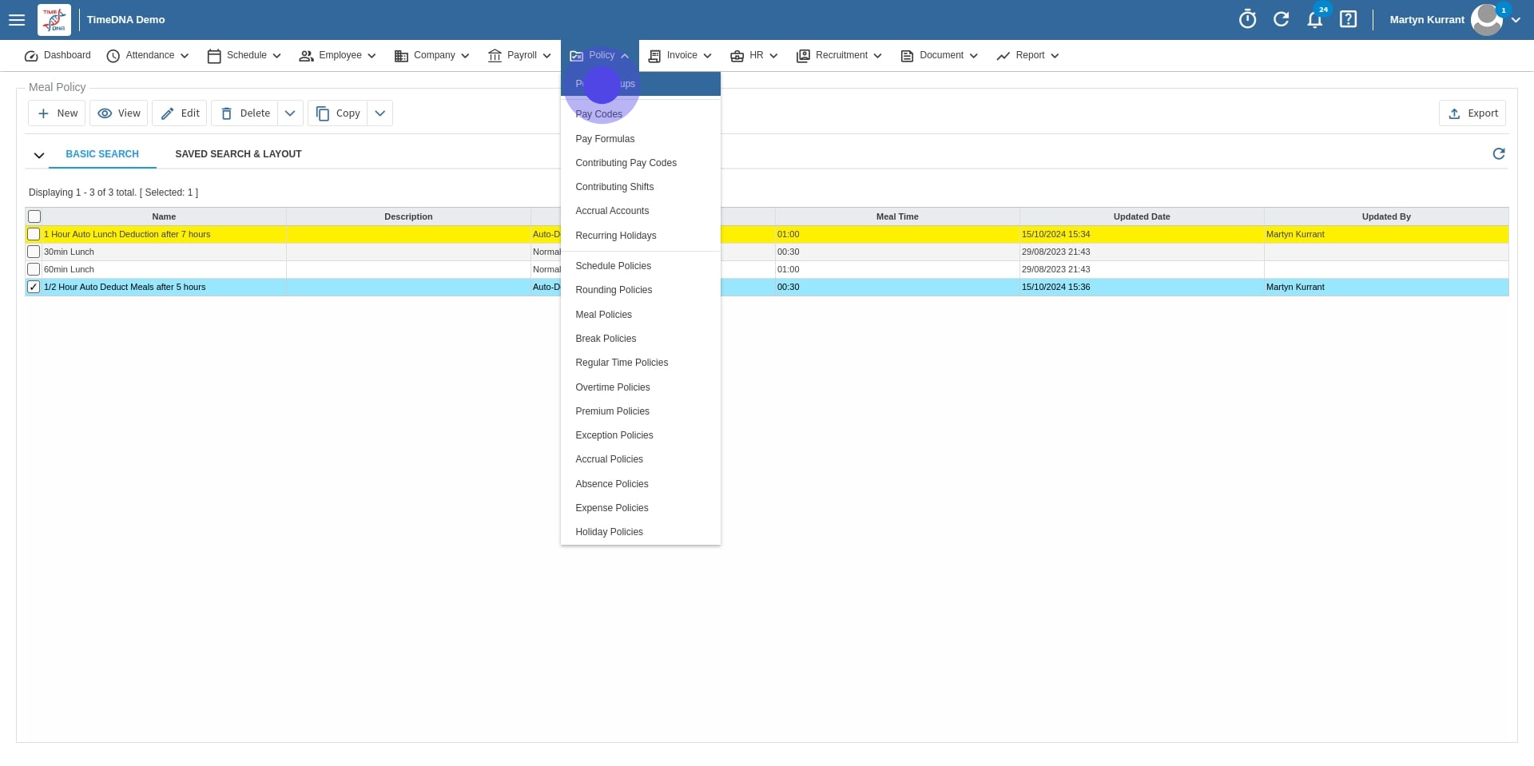Select Overtime Policies from Policy menu
This screenshot has width=1534, height=766.
tap(612, 387)
